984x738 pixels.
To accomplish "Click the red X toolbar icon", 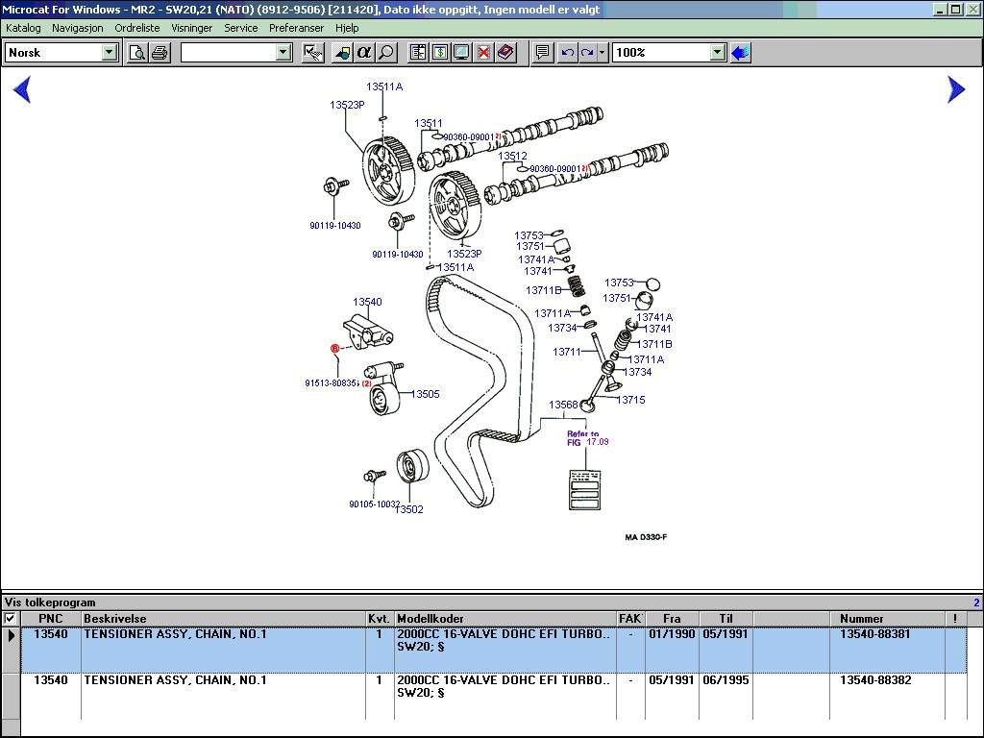I will (484, 53).
